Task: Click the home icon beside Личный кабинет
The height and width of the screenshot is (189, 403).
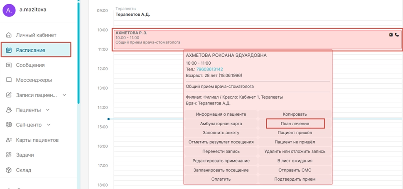Action: click(x=9, y=35)
